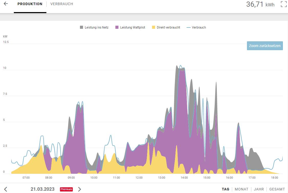Select the MONAT time range

[242, 189]
